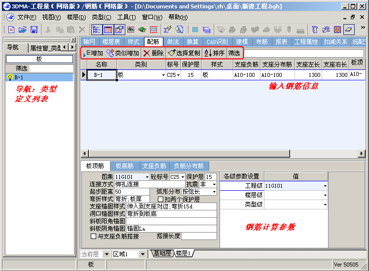Switch to the 轴网 tab
This screenshot has width=369, height=271.
click(89, 42)
